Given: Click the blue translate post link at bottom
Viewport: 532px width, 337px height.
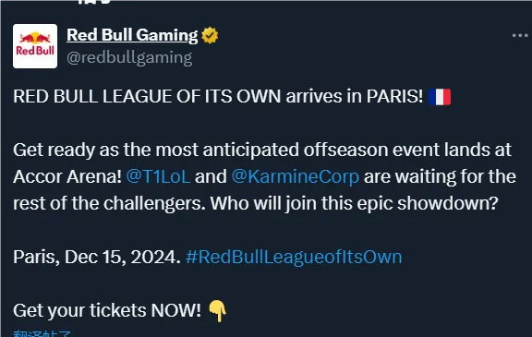Looking at the screenshot, I should [42, 333].
